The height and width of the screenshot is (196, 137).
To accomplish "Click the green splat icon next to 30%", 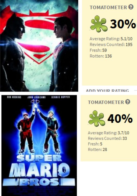I will (99, 24).
